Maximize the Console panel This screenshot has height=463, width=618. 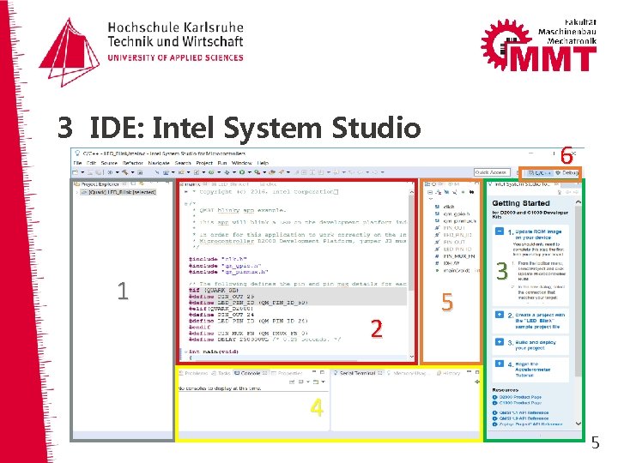(322, 372)
